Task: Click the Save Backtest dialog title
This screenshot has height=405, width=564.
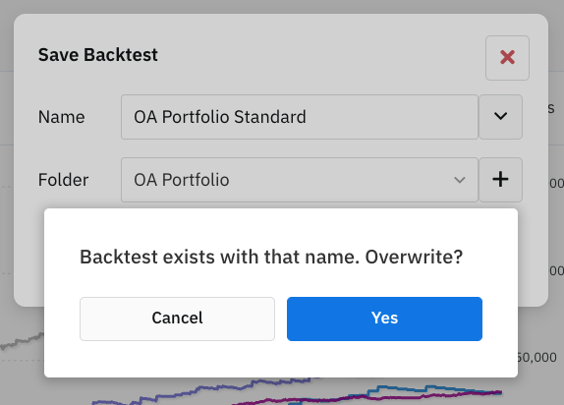Action: 98,55
